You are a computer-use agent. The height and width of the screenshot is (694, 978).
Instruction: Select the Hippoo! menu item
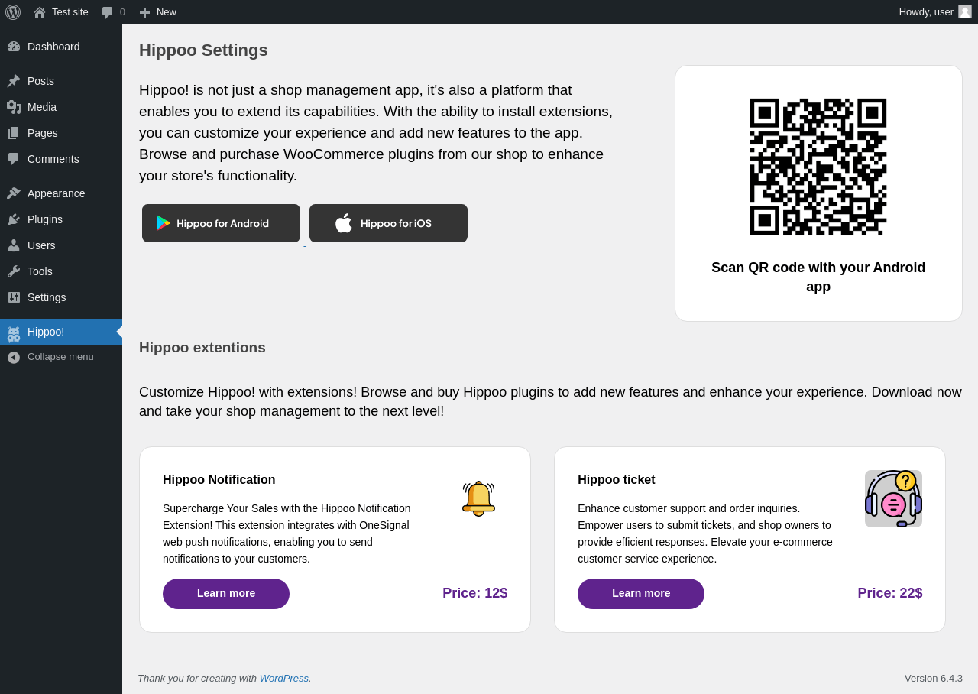pyautogui.click(x=46, y=332)
